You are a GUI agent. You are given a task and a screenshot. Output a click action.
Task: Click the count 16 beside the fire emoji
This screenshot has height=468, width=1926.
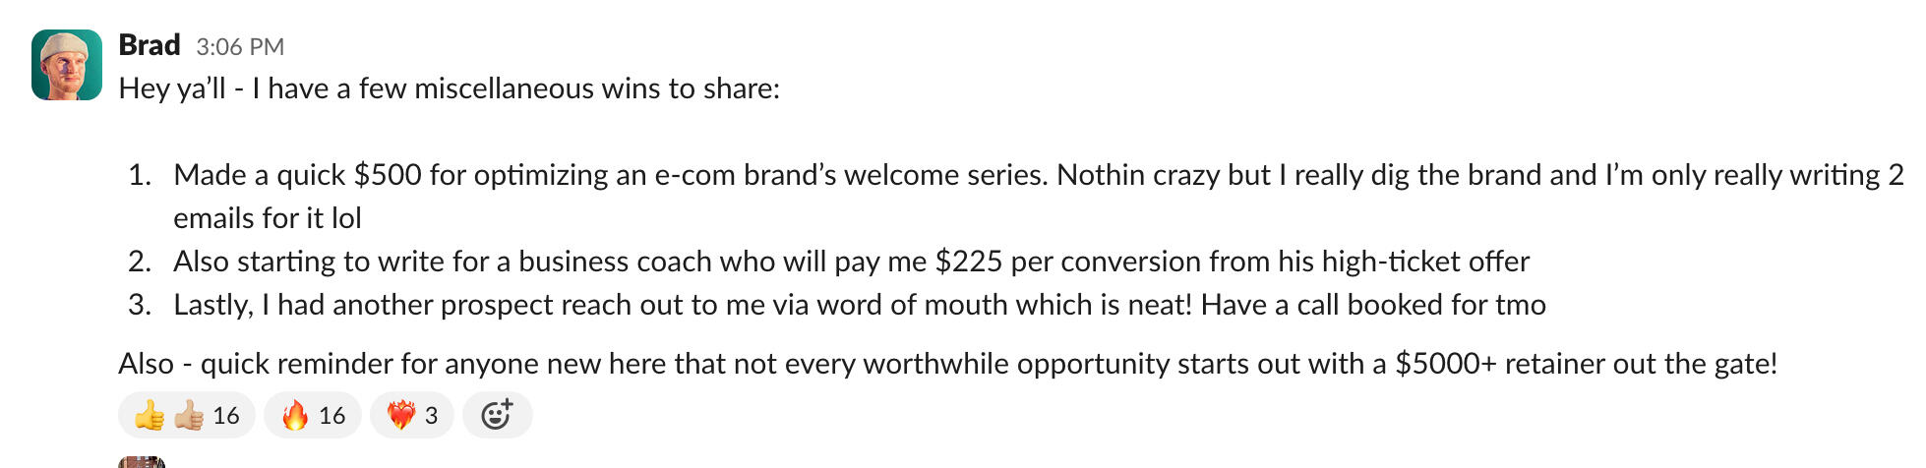(332, 416)
